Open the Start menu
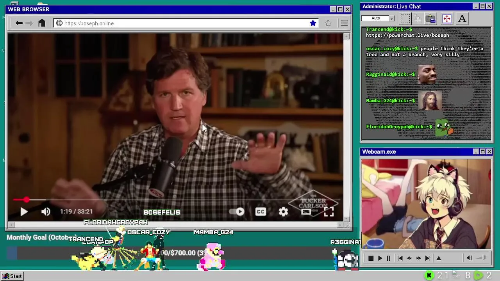 pos(12,276)
